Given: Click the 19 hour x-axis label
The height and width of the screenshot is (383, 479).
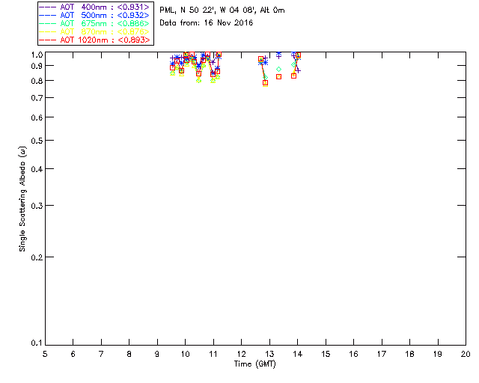Looking at the screenshot, I should [x=438, y=354].
